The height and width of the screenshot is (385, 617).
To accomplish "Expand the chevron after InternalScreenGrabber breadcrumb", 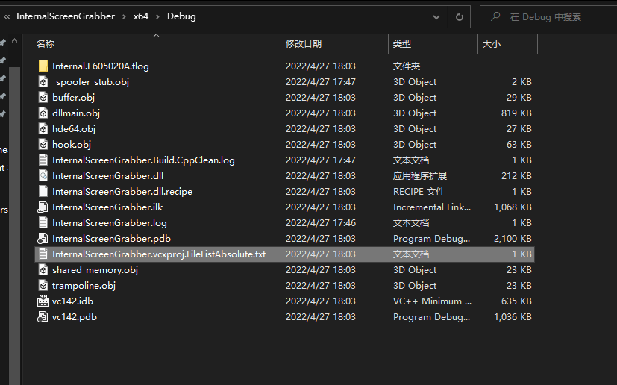I will 124,16.
